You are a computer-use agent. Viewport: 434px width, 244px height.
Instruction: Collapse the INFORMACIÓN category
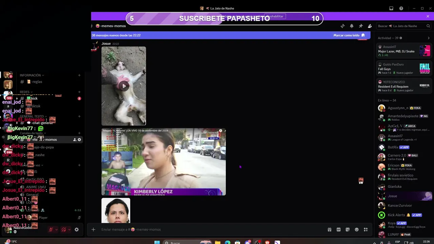32,75
